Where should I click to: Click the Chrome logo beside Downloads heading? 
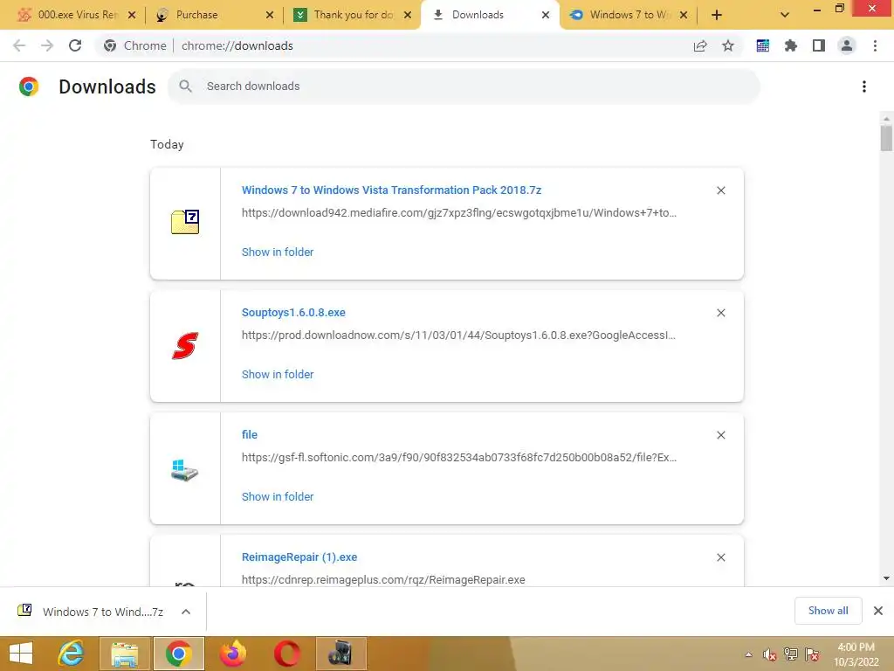(x=29, y=86)
